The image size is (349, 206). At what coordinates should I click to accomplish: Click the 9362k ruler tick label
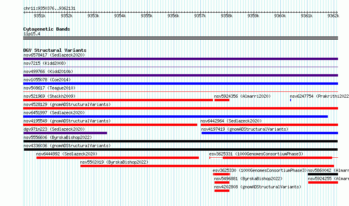pyautogui.click(x=333, y=16)
